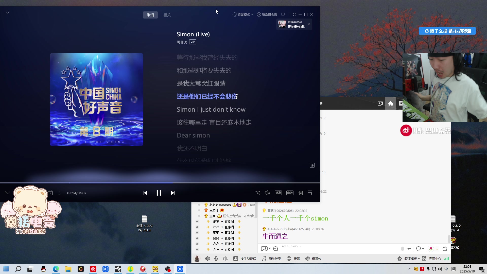Open the gift box icon
Viewport: 487px width, 274px height.
[x=445, y=249]
